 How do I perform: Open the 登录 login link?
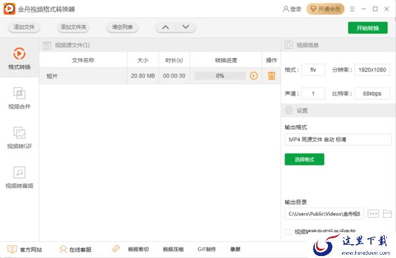click(292, 9)
